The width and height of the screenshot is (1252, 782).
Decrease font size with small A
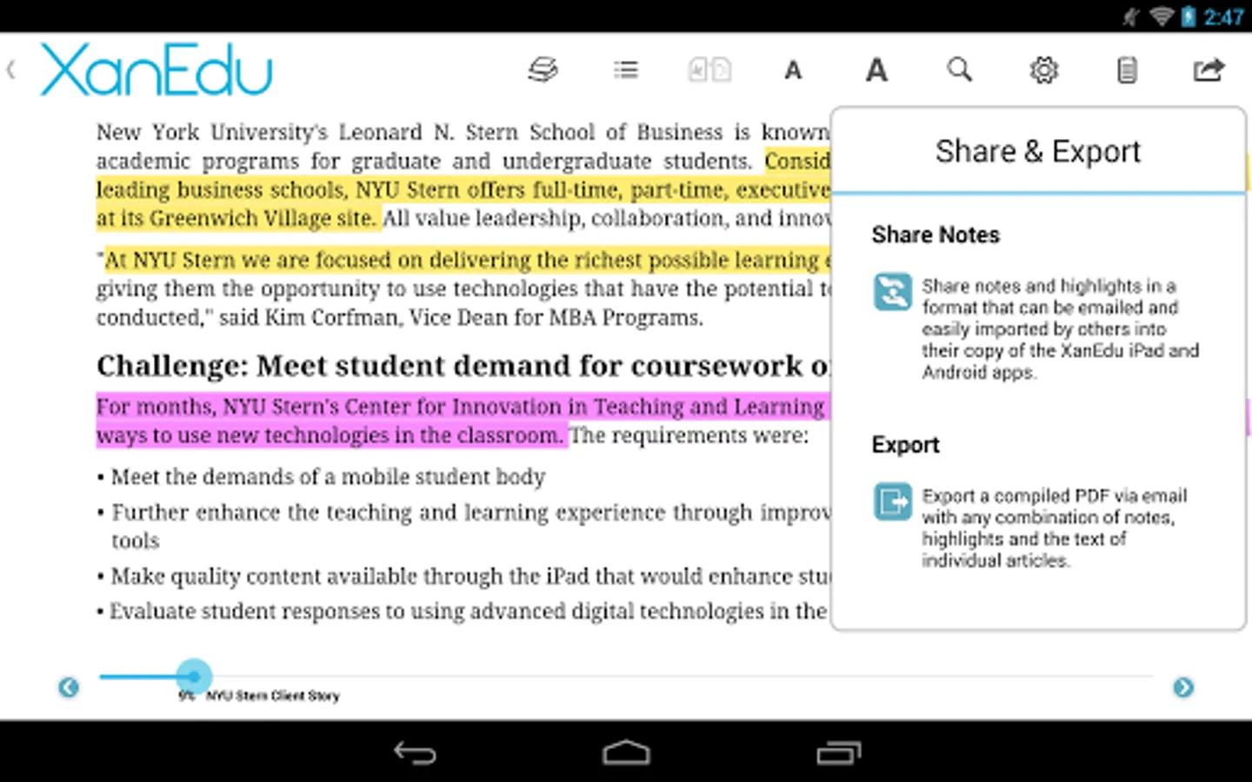pyautogui.click(x=793, y=70)
